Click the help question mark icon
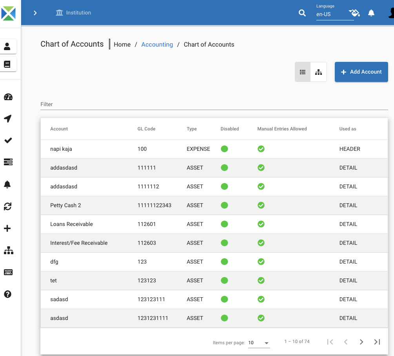394x356 pixels. pos(8,294)
